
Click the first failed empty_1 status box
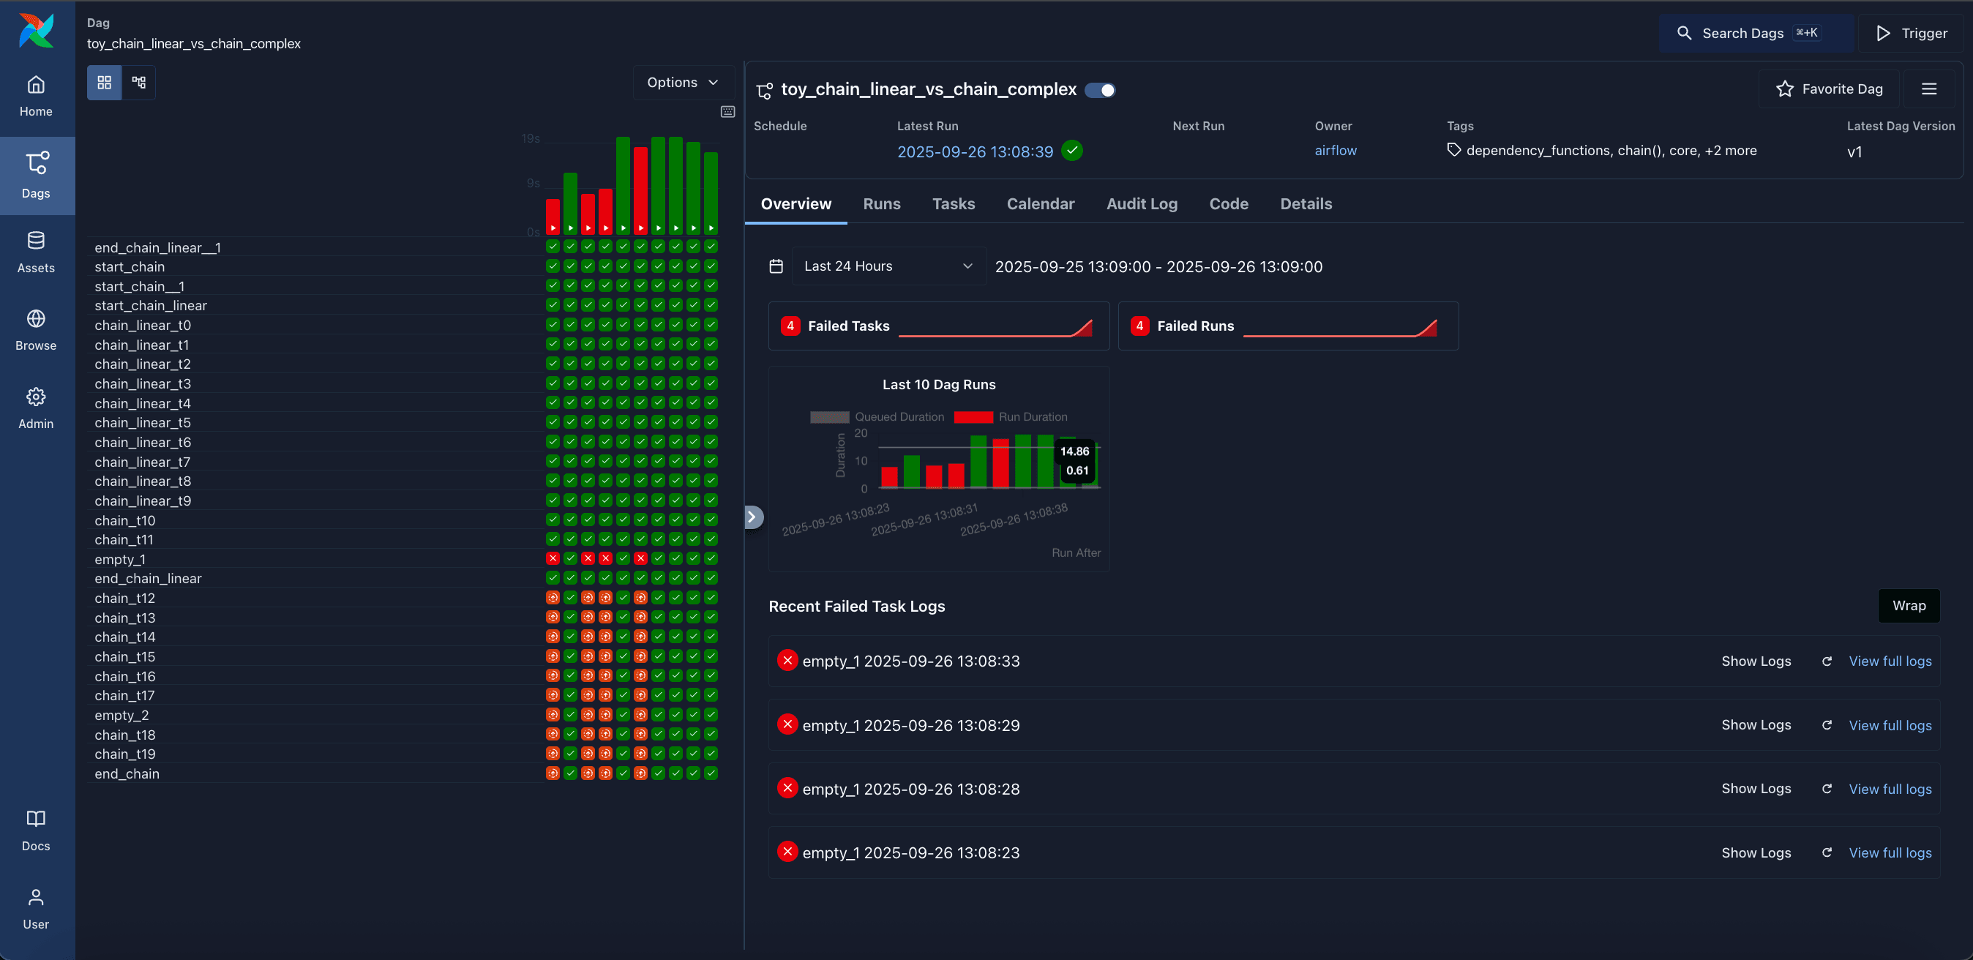click(553, 559)
